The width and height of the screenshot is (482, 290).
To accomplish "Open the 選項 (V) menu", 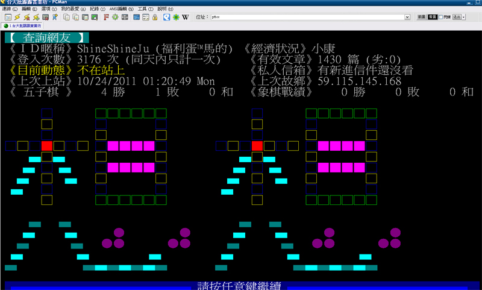I will (49, 9).
